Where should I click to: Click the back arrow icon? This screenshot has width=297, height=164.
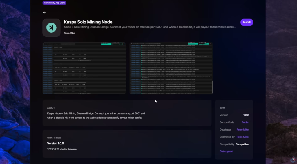point(44,12)
